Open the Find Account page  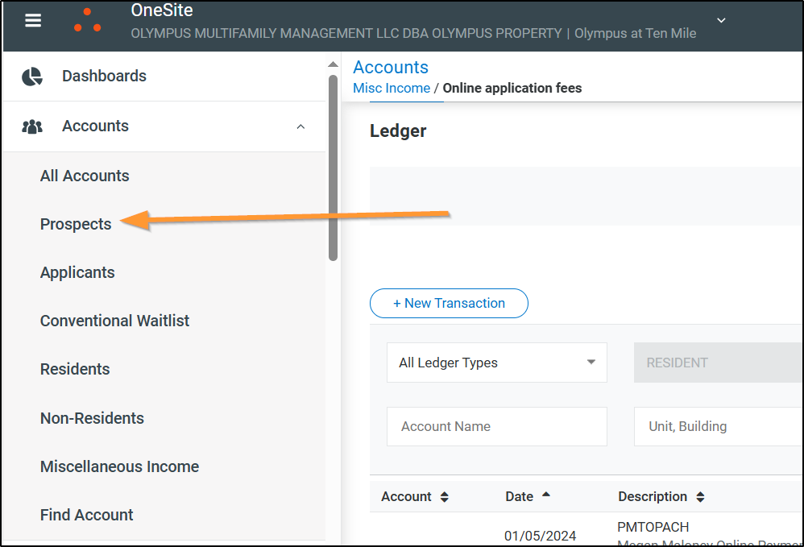(x=87, y=515)
